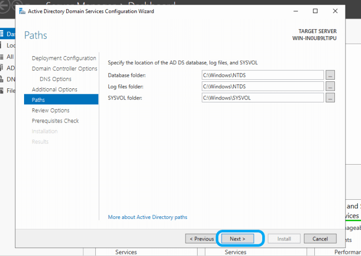Cancel the configuration wizard
Screen dimensions: 361x256
(x=320, y=239)
